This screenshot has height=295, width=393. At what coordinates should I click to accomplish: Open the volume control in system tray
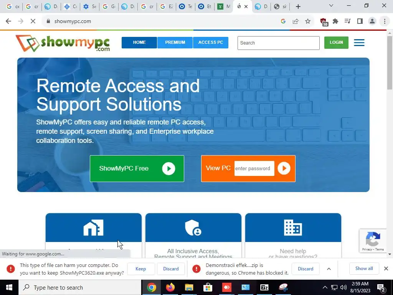click(343, 287)
